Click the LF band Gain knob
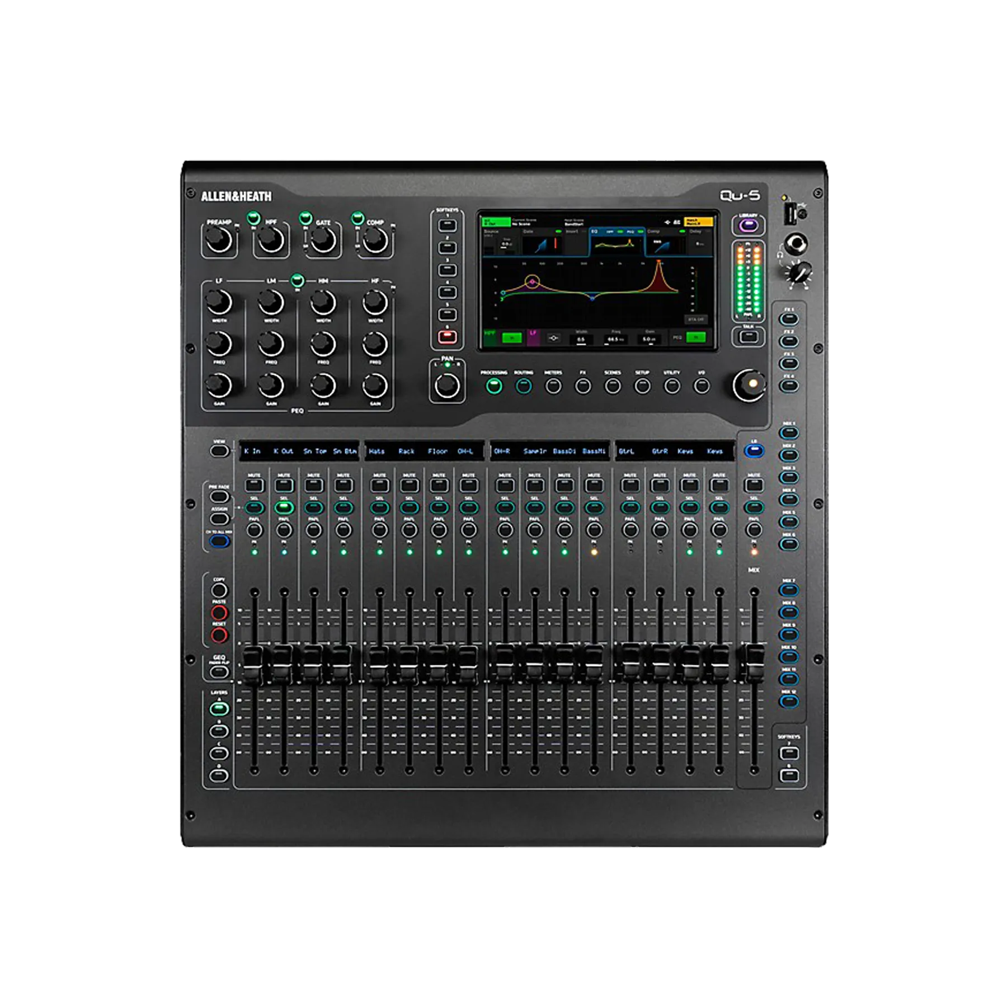The width and height of the screenshot is (1007, 1007). pos(219,385)
